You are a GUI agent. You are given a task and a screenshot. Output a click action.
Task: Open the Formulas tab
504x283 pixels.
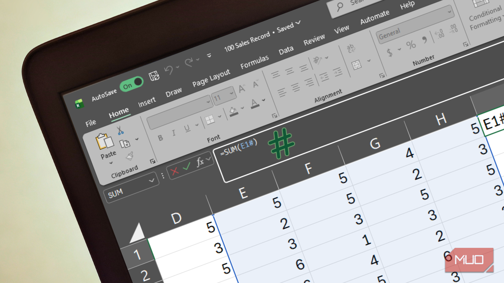255,62
